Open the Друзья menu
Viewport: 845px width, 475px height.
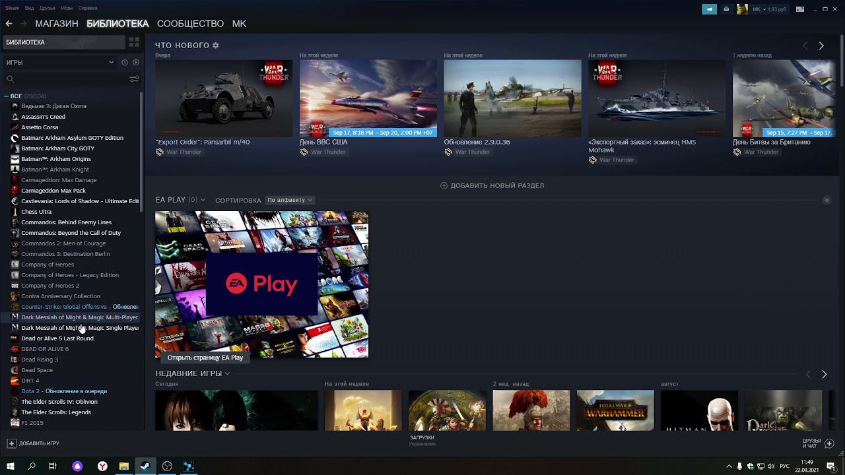coord(48,8)
